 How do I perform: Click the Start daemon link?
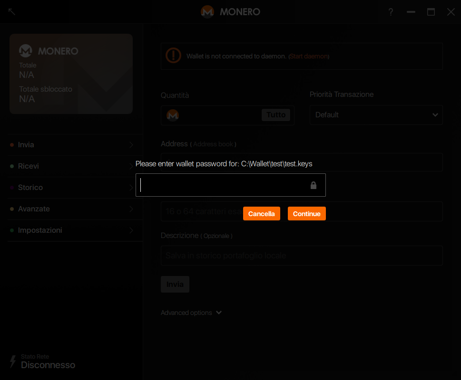coord(309,57)
